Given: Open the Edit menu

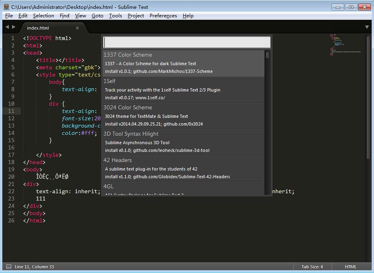Looking at the screenshot, I should click(23, 16).
